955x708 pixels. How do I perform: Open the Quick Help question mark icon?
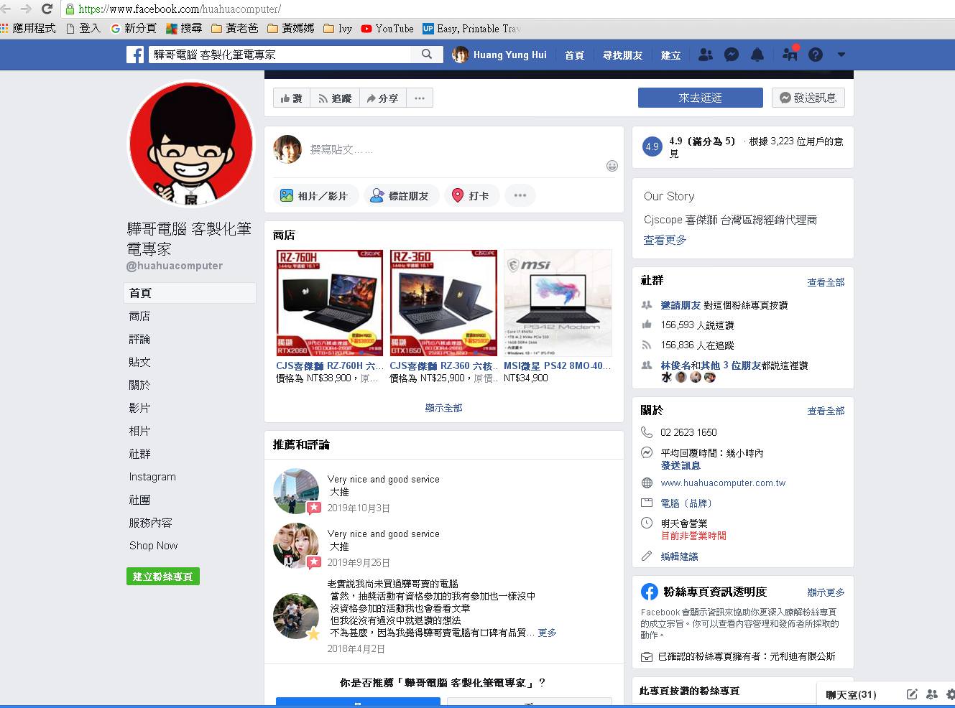816,55
